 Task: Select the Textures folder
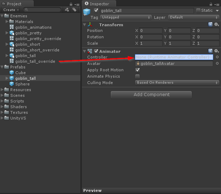tap(40, 112)
